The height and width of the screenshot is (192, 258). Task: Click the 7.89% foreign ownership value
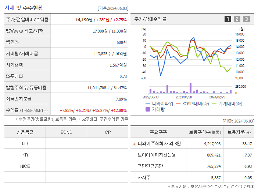click(x=121, y=99)
